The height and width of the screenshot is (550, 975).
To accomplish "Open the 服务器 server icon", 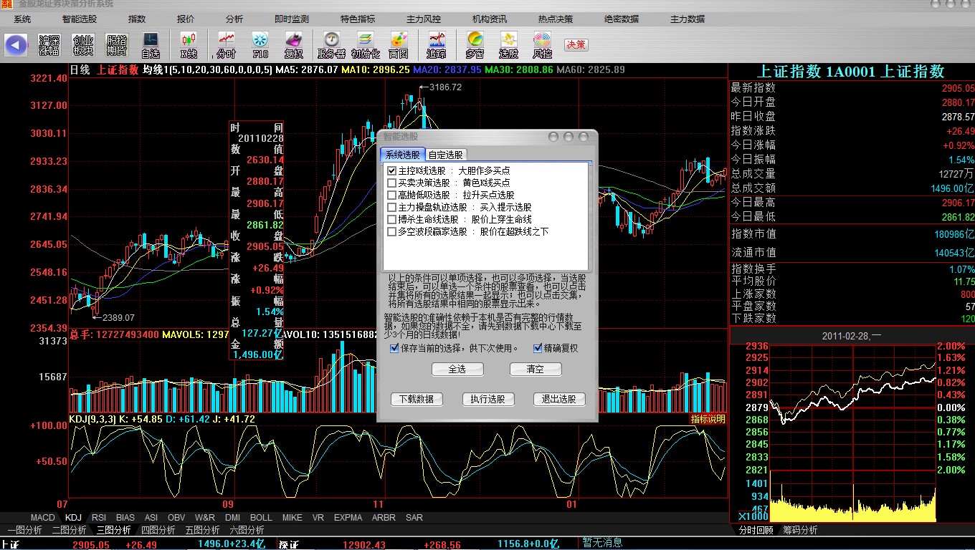I will (331, 44).
